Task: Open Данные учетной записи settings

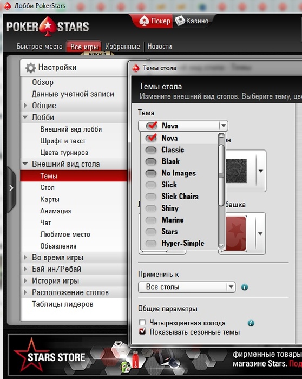Action: tap(73, 94)
